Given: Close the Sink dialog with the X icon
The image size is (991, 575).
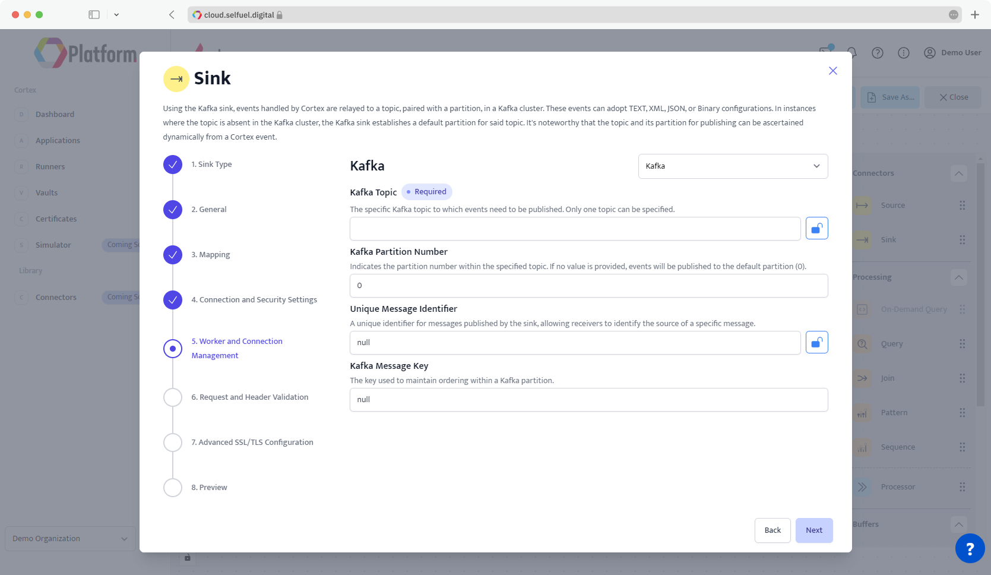Looking at the screenshot, I should 832,71.
